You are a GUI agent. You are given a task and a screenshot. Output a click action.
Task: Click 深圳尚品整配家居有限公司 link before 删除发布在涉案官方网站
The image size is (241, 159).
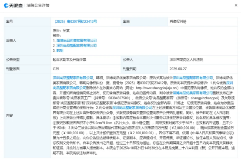tap(70, 88)
